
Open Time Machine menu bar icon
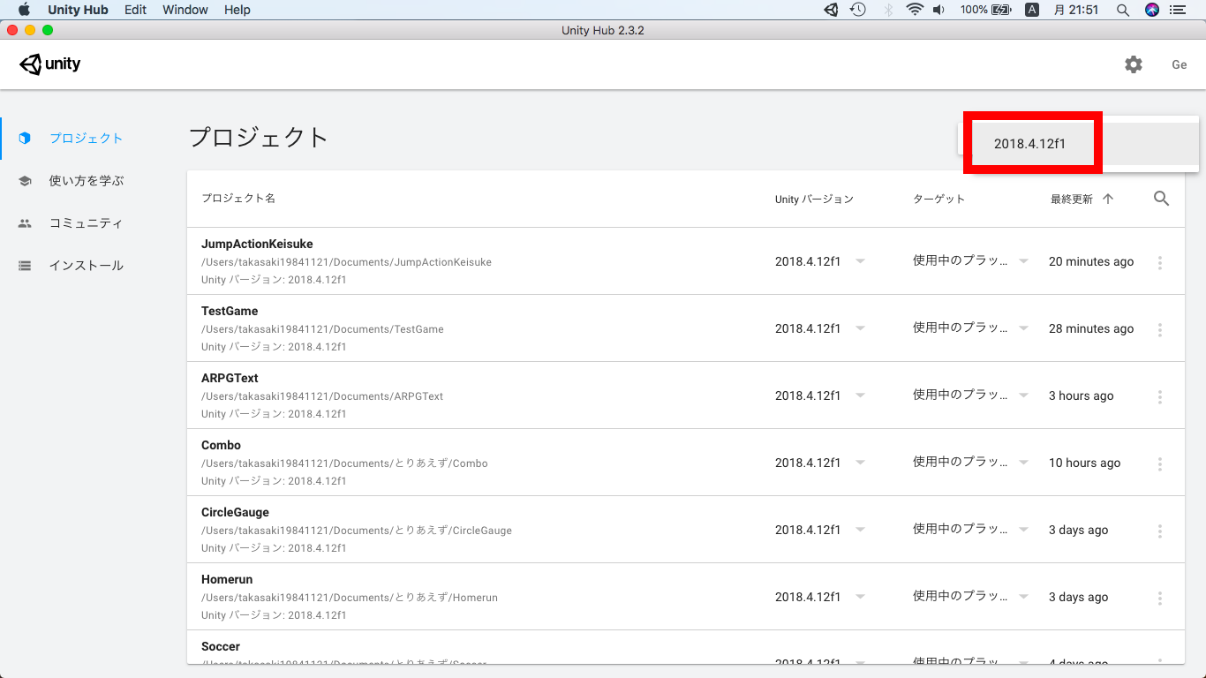[857, 10]
